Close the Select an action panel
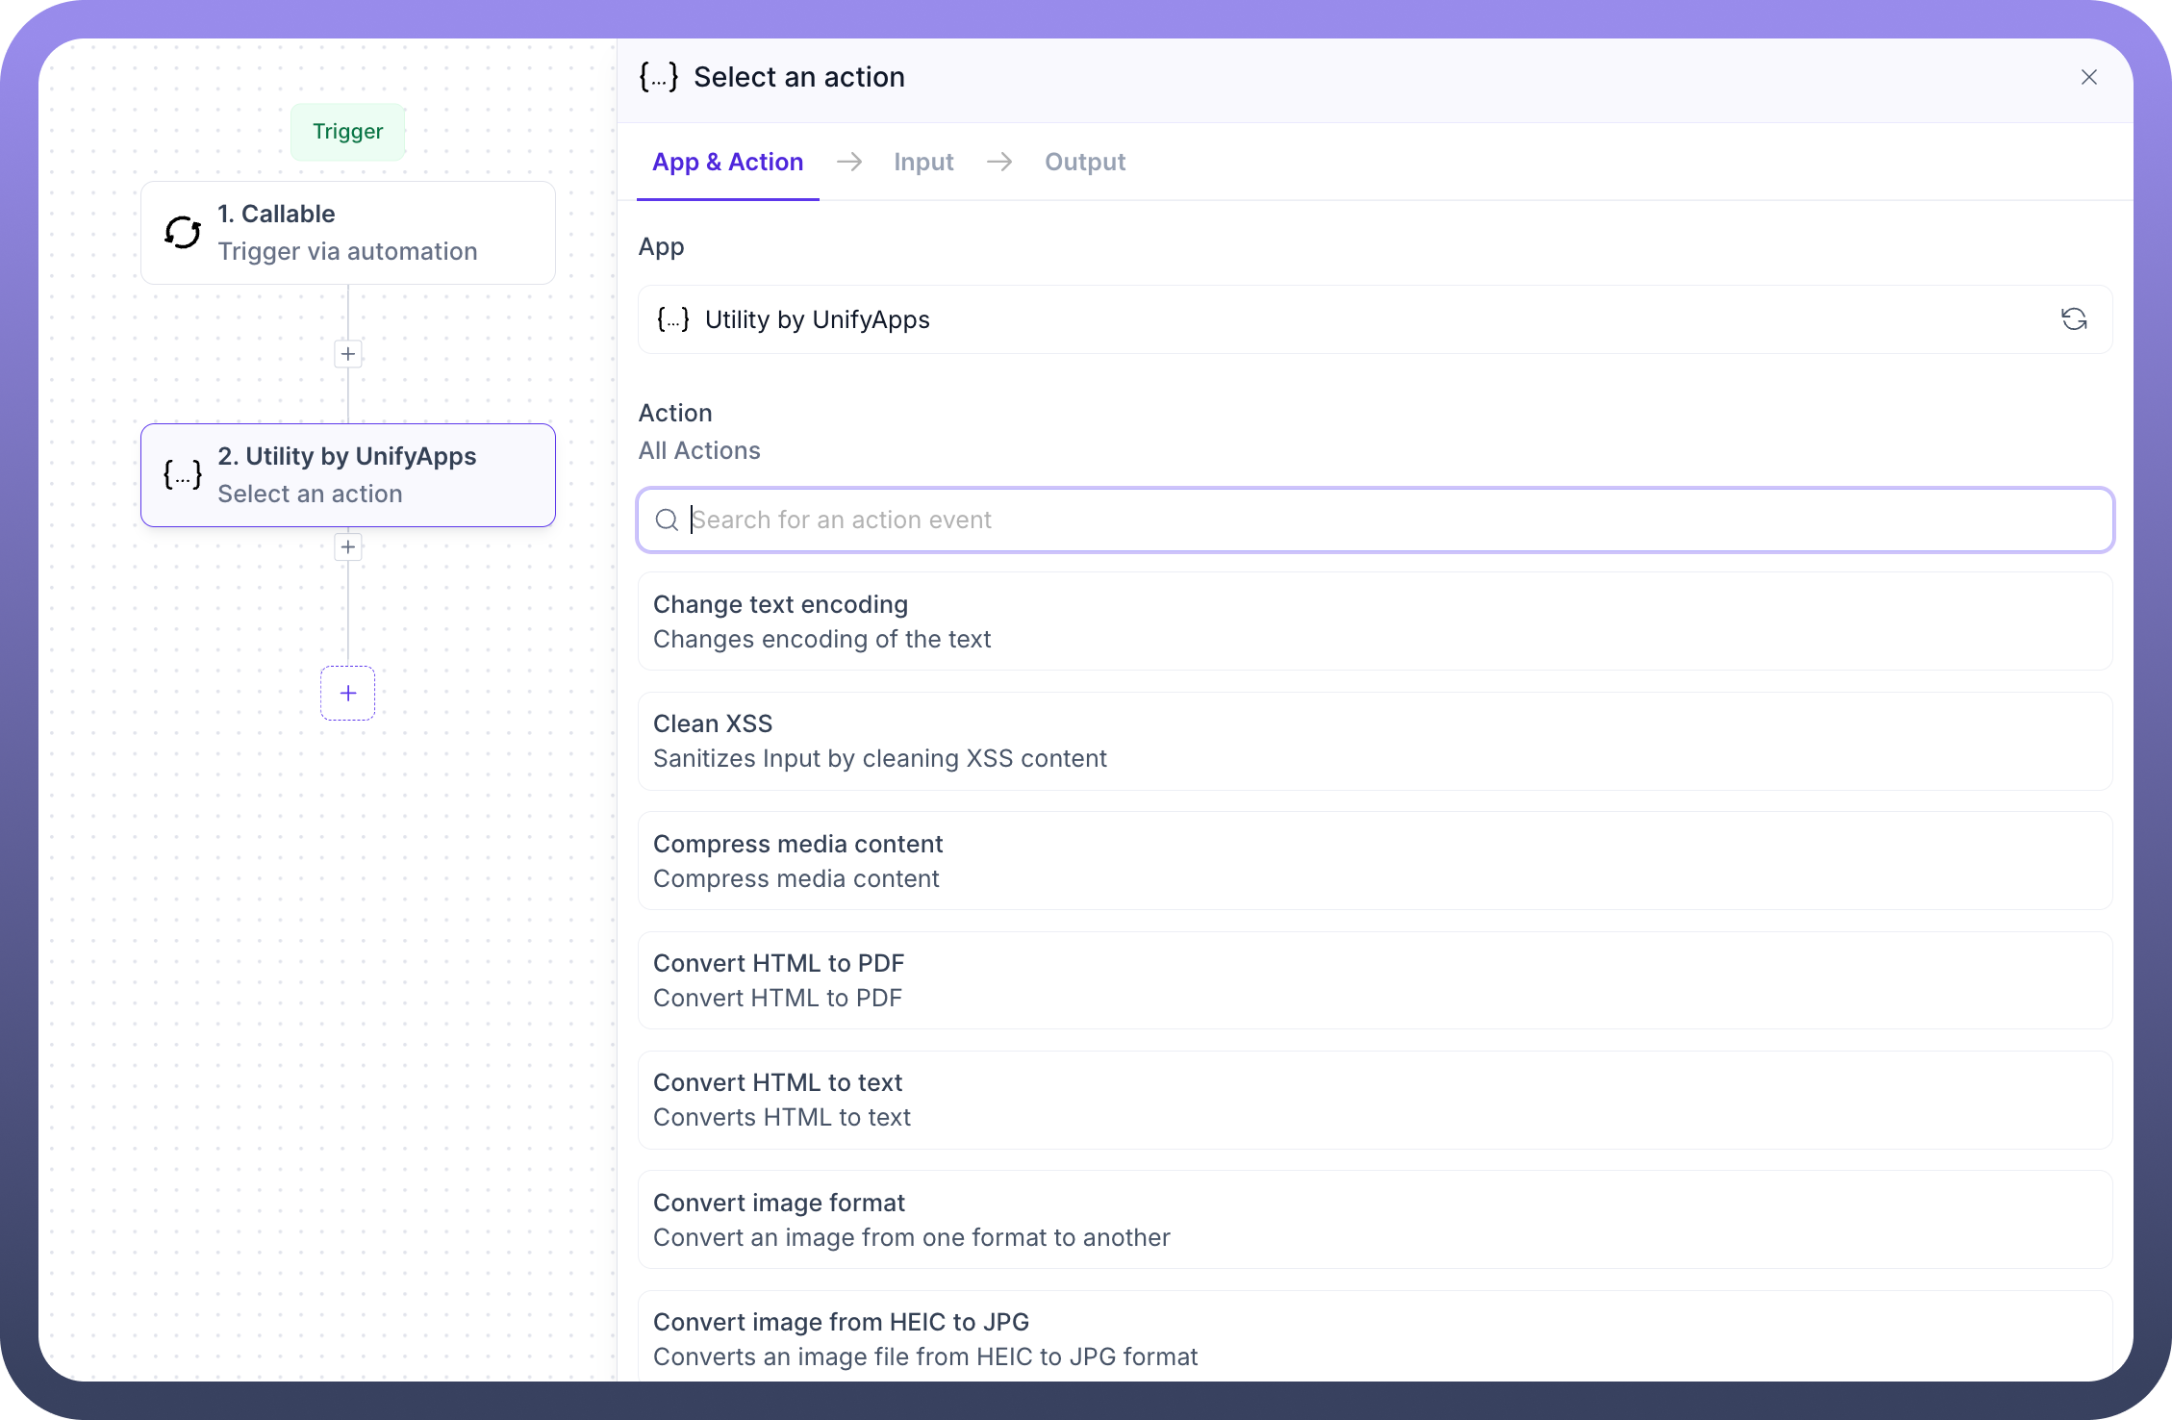Screen dimensions: 2172x1420 2088,77
